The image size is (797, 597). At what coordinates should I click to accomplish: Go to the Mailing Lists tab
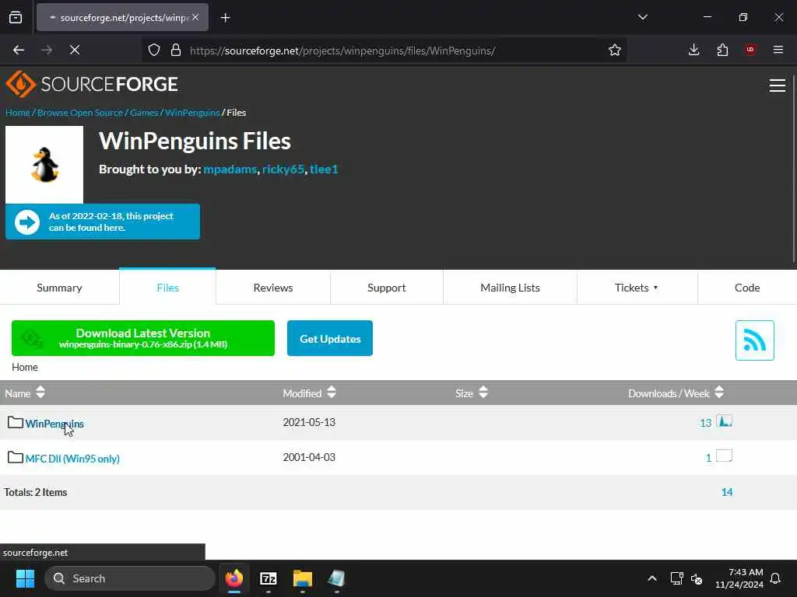pyautogui.click(x=510, y=288)
